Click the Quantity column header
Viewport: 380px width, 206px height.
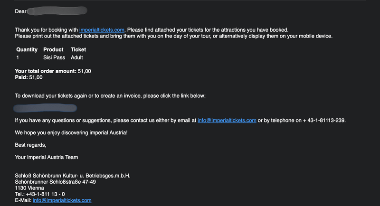coord(27,49)
